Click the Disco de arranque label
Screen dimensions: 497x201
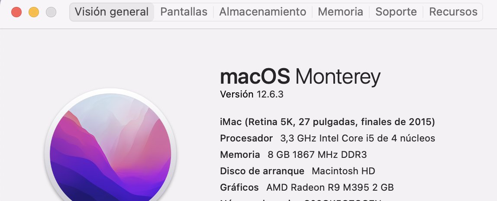click(x=262, y=171)
